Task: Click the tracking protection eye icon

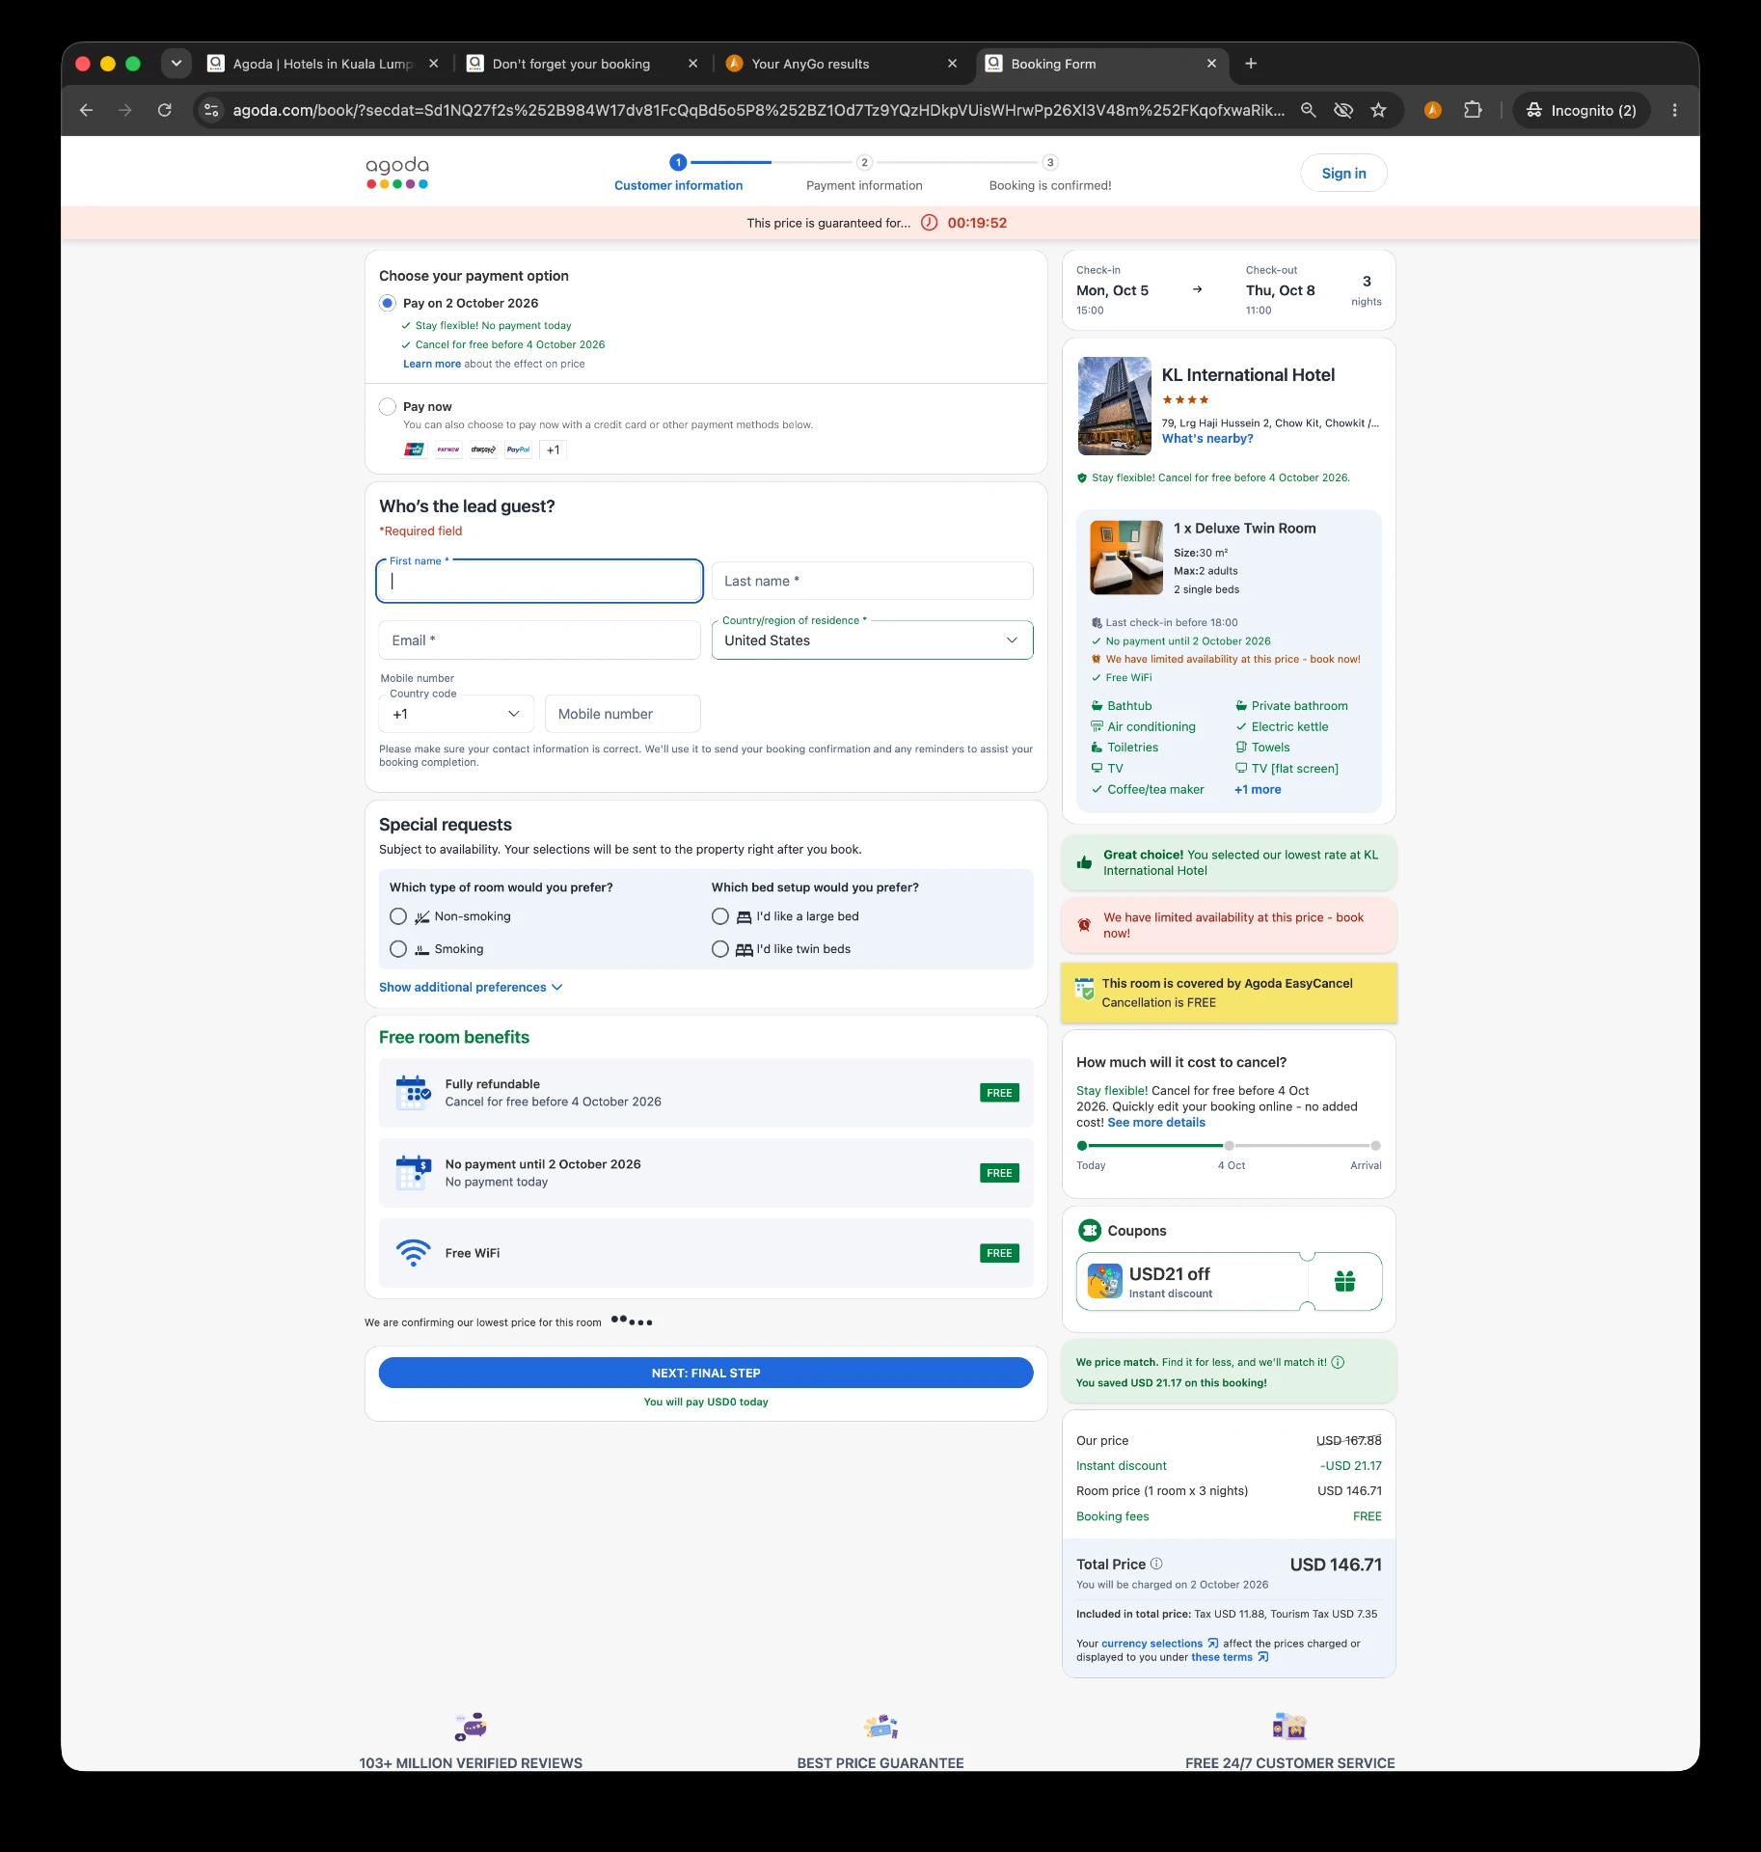Action: coord(1342,110)
